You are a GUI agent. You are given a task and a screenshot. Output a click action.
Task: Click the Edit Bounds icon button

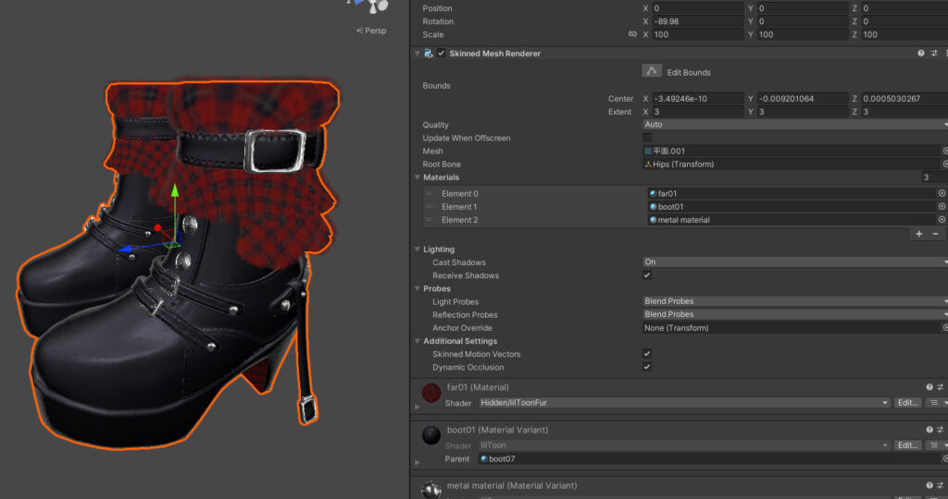(x=652, y=71)
